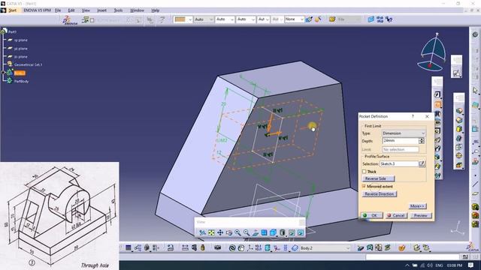Open the Isometric View cube icon
Viewport: 481px width, 270px height.
click(273, 233)
